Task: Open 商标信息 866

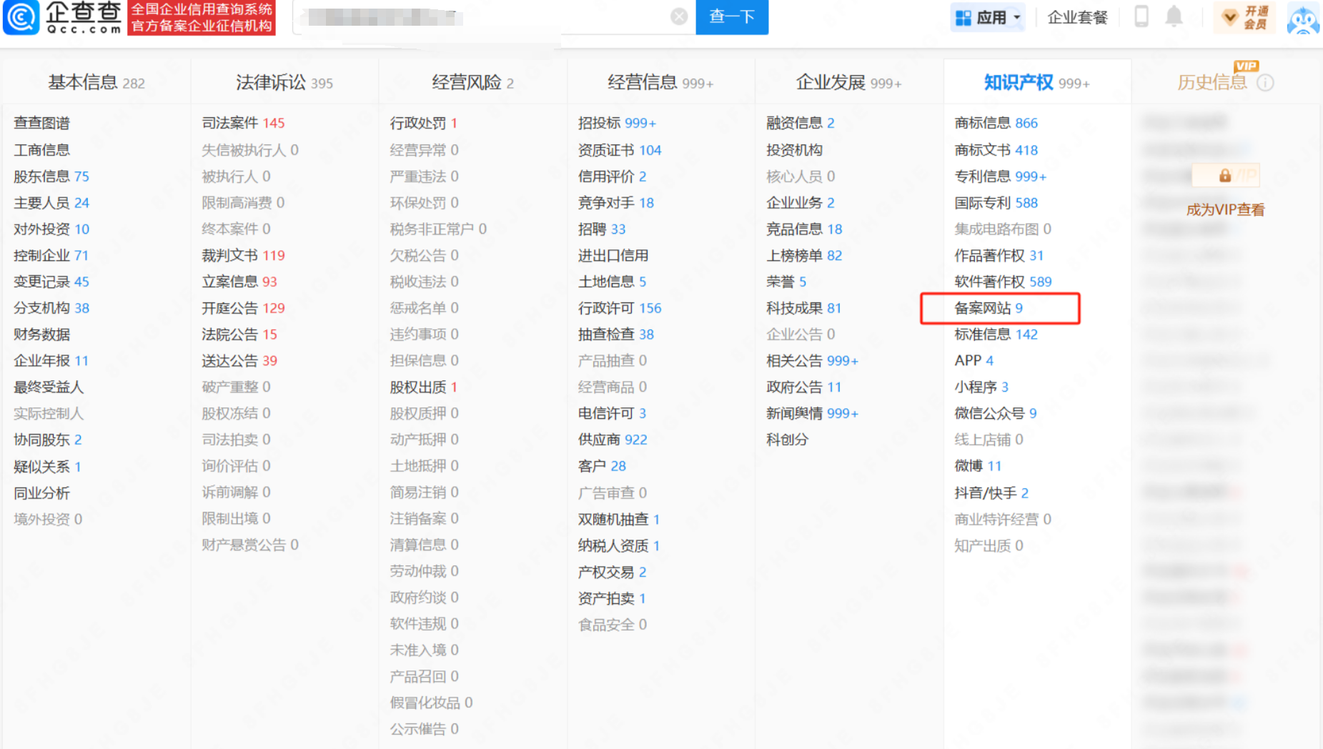Action: point(996,123)
